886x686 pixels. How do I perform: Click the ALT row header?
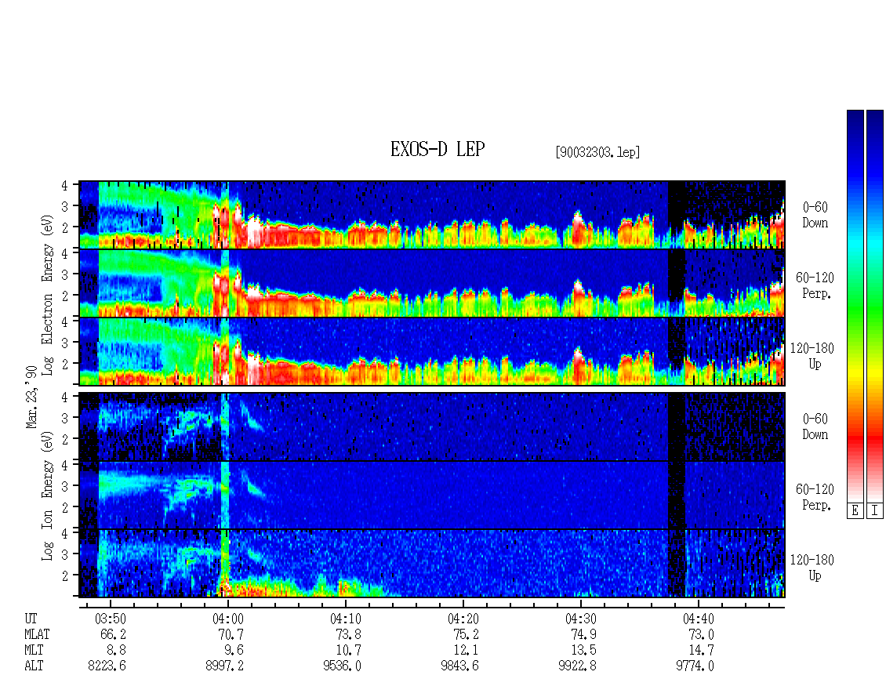(x=34, y=666)
